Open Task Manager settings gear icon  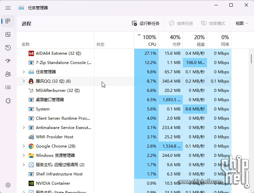(8, 185)
